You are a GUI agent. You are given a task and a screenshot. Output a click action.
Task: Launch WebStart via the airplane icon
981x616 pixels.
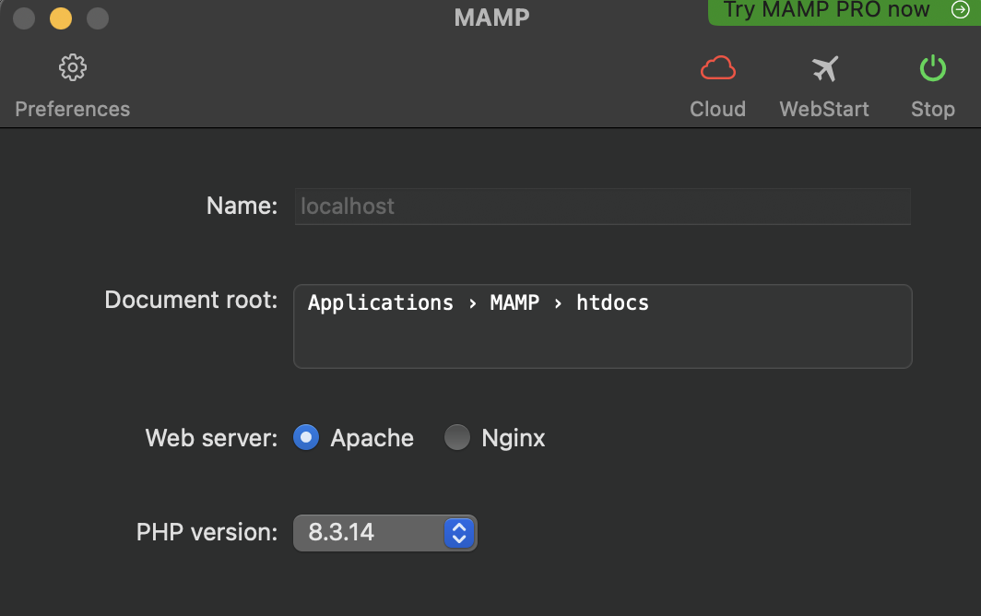point(823,66)
